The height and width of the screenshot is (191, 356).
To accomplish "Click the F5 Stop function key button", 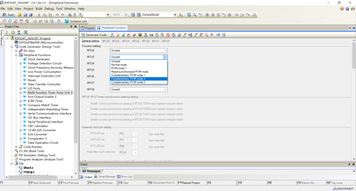I will [132, 183].
